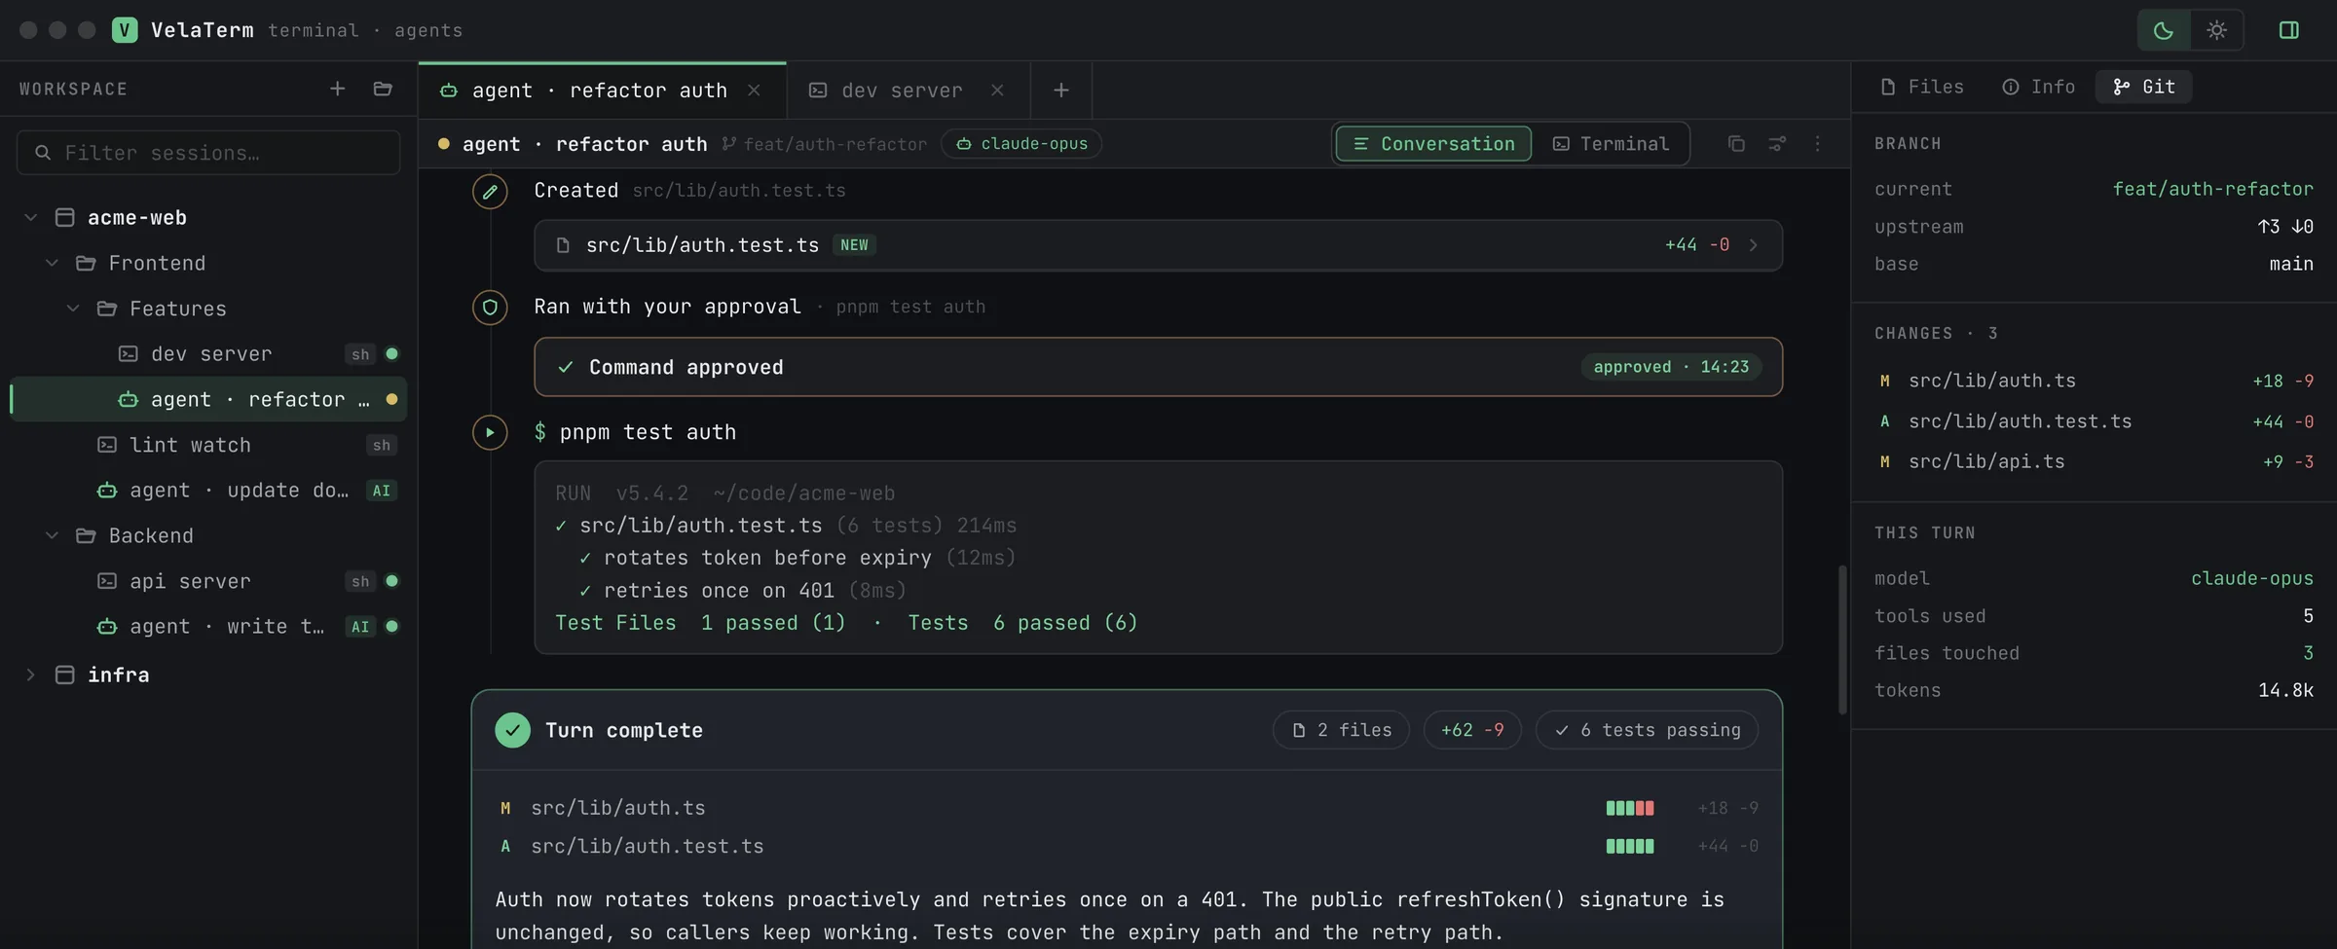Click the Command approved card
Screen dimensions: 2337x949
[1158, 367]
